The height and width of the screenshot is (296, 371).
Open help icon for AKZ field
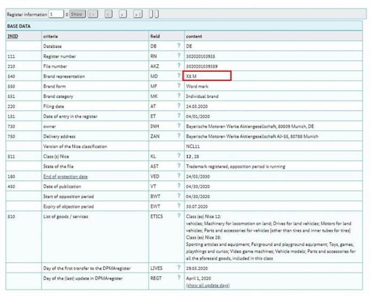coord(179,65)
